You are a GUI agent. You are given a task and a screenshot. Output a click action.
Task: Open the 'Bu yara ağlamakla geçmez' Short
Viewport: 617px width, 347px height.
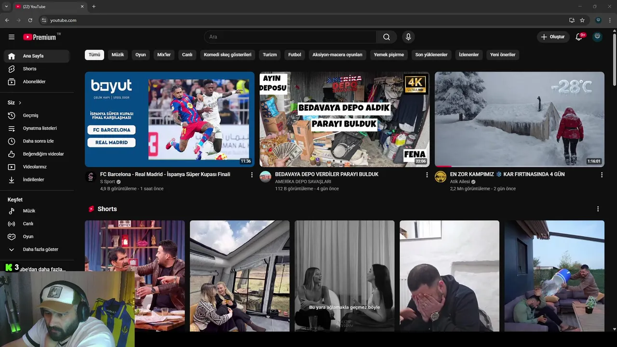pyautogui.click(x=345, y=276)
